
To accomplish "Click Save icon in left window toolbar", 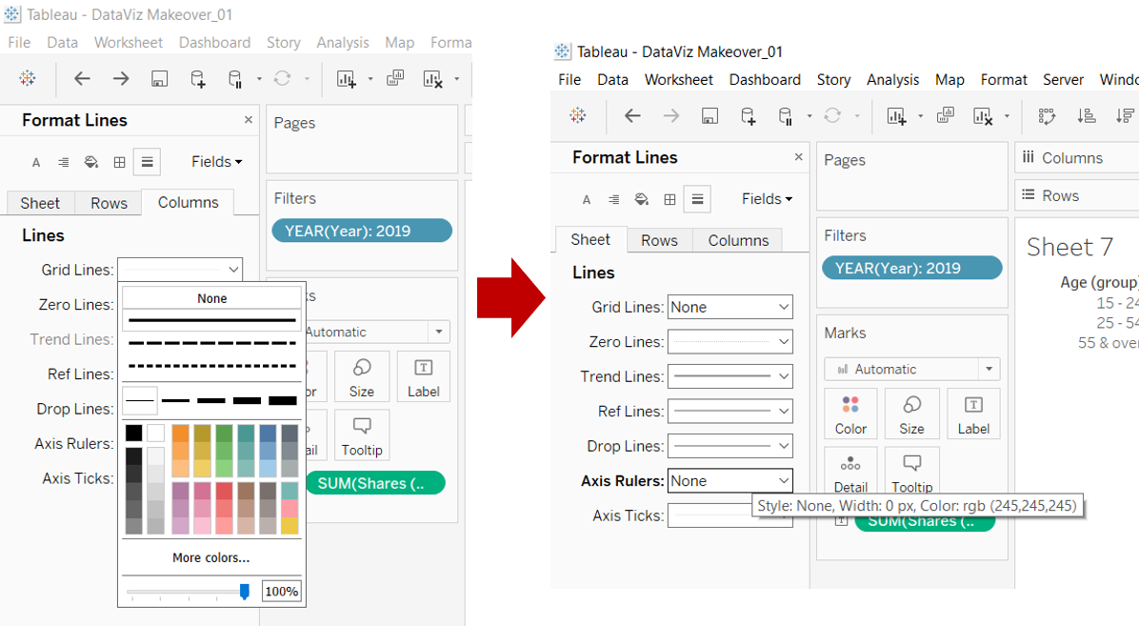I will [x=159, y=79].
